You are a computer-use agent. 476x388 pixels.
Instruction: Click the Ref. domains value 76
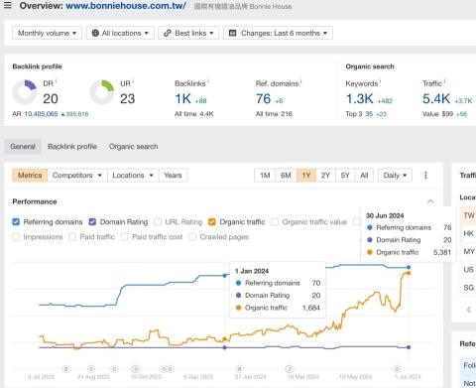tap(263, 98)
